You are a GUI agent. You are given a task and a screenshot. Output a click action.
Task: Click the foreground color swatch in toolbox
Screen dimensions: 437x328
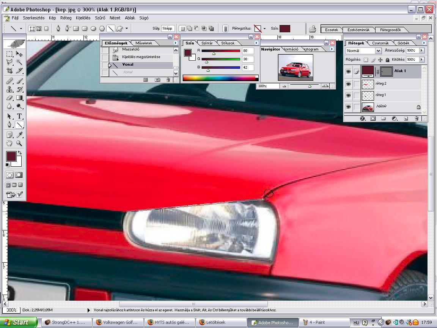[x=11, y=156]
